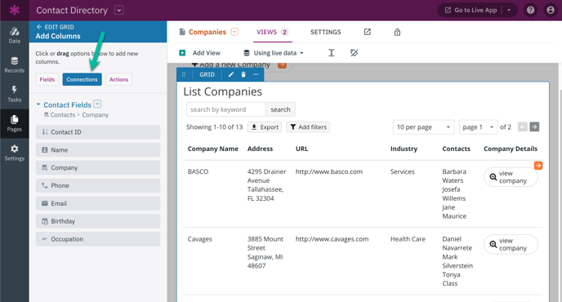
Task: Click the page lock icon
Action: (397, 33)
